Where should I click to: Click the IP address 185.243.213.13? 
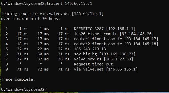coord(90,49)
